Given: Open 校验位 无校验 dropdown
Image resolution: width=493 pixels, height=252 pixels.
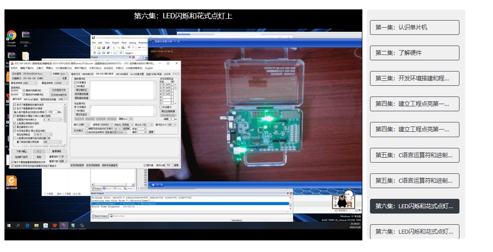Looking at the screenshot, I should coord(128,125).
